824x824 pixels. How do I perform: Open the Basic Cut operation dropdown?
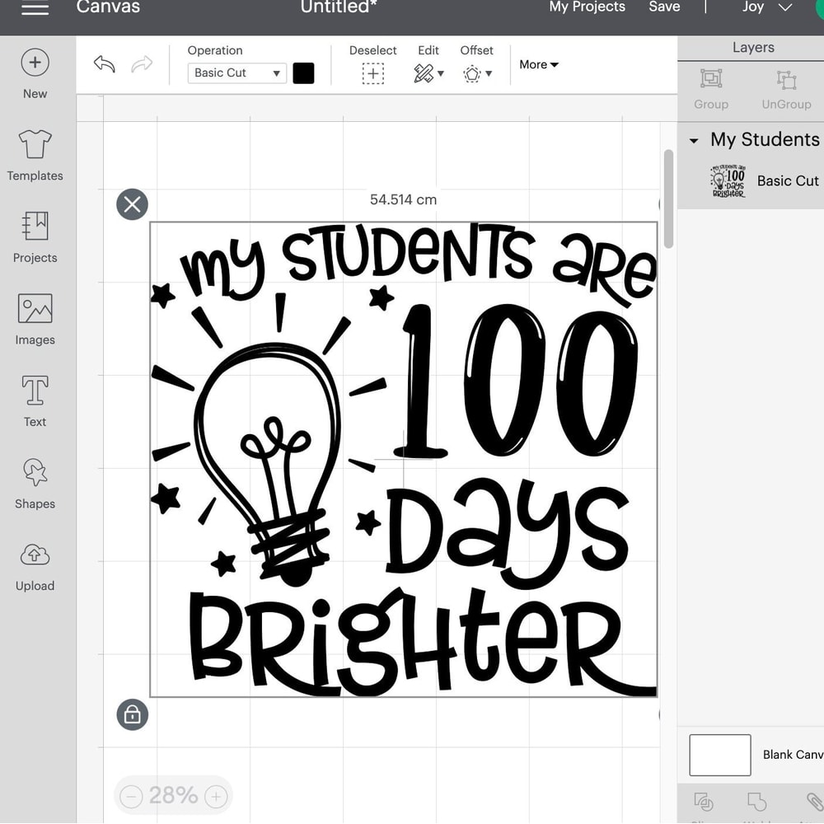(x=236, y=73)
